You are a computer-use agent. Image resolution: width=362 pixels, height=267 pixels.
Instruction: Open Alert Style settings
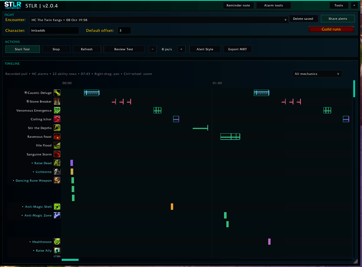coord(205,49)
